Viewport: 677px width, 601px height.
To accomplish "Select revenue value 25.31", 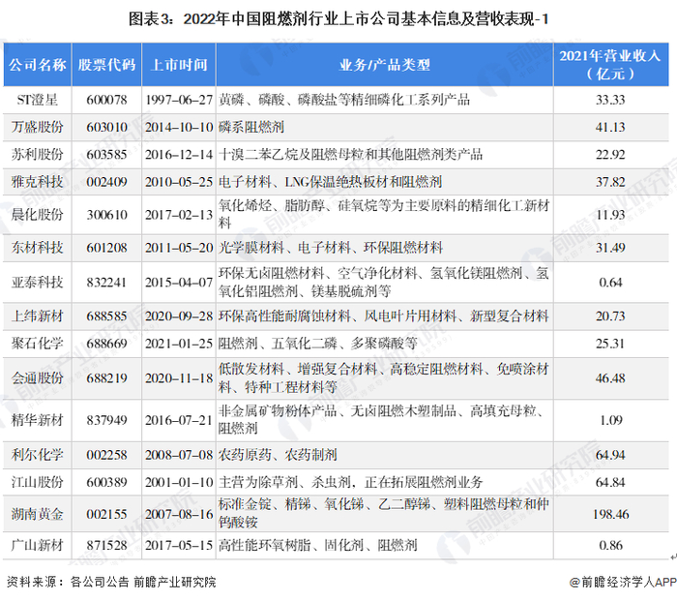I will pos(610,344).
